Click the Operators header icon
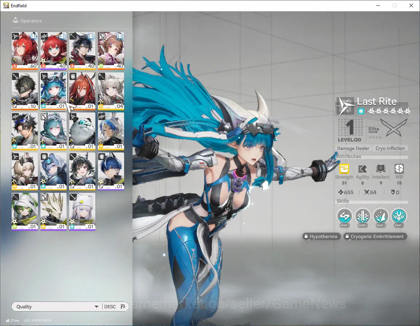This screenshot has width=420, height=326. point(16,20)
